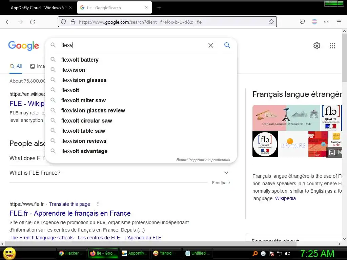Click the browser address bar URL

[140, 22]
